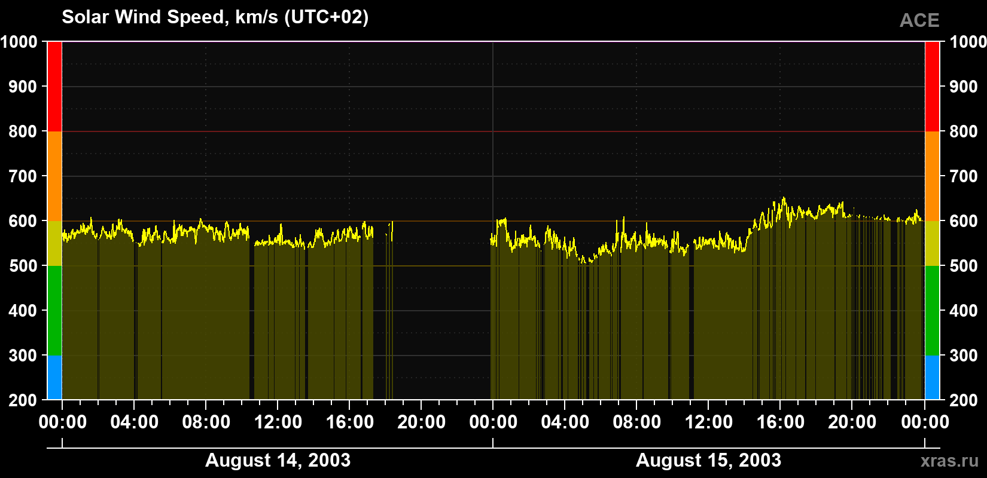
Task: Select the orange segment on left color scale
Action: 54,176
